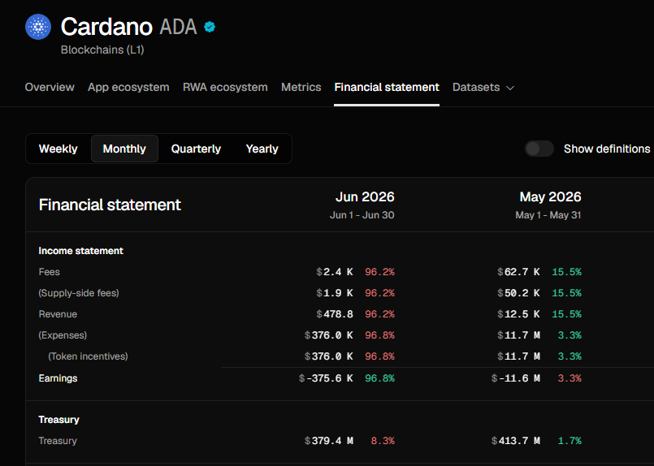Click the June Fees value $2.4 K
This screenshot has height=466, width=654.
335,272
